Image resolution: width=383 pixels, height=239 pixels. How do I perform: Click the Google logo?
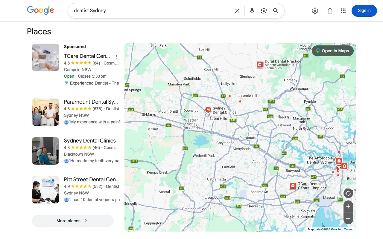40,10
